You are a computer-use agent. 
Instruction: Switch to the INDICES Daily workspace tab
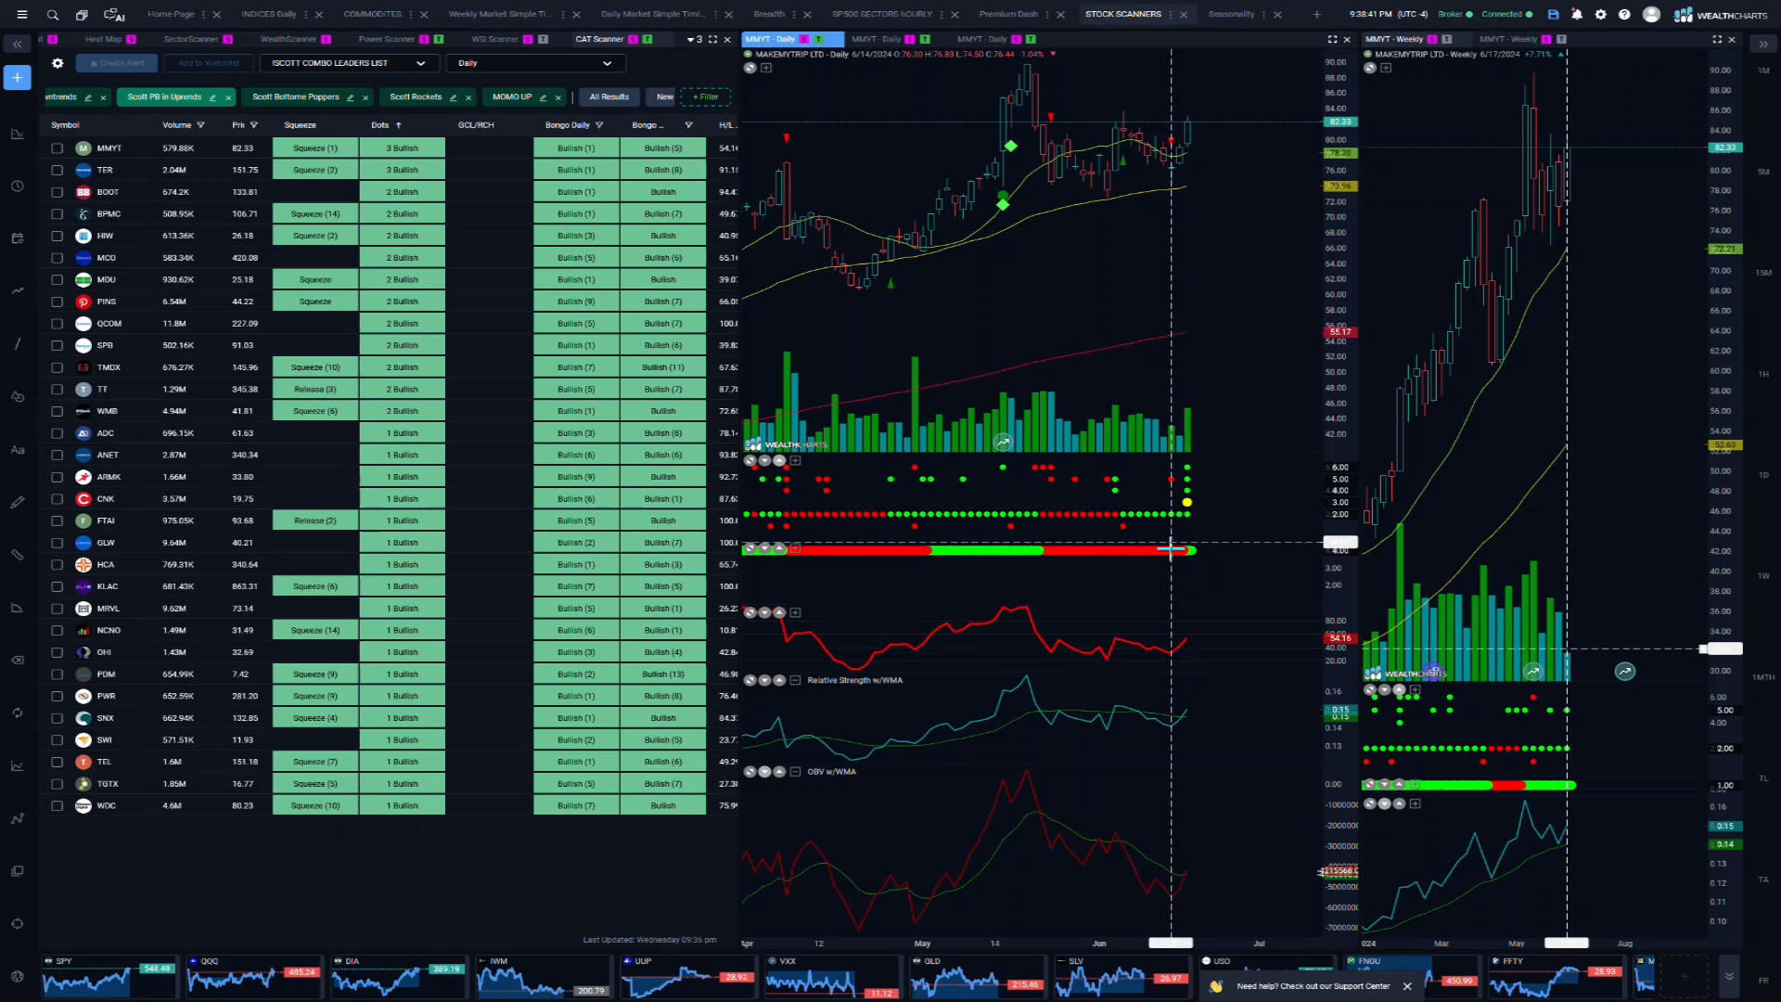[x=269, y=15]
